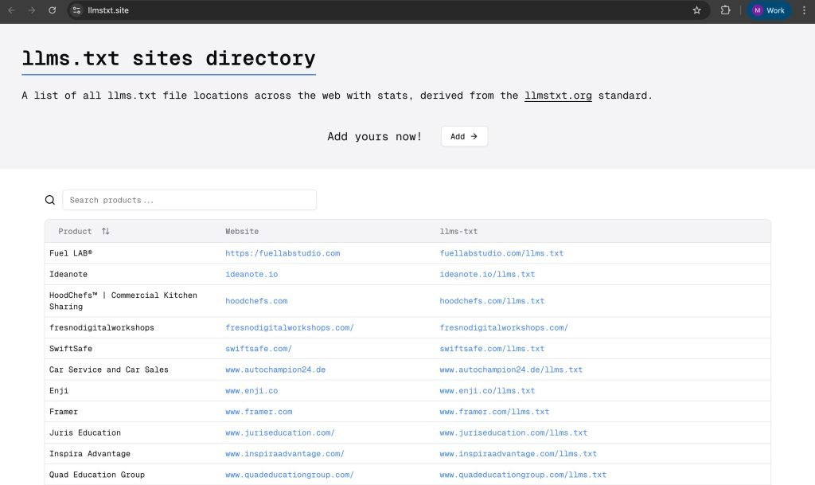
Task: Open www.enji.co/llms.txt link
Action: 487,390
